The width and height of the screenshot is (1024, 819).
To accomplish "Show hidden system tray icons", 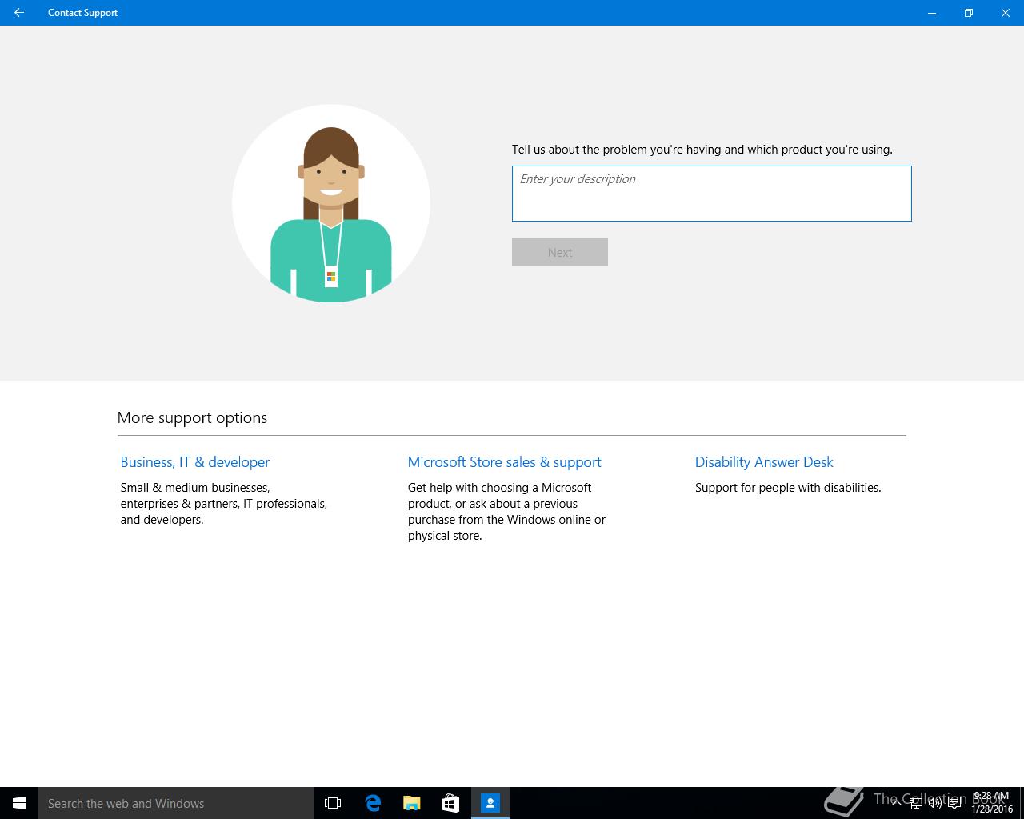I will click(x=897, y=803).
